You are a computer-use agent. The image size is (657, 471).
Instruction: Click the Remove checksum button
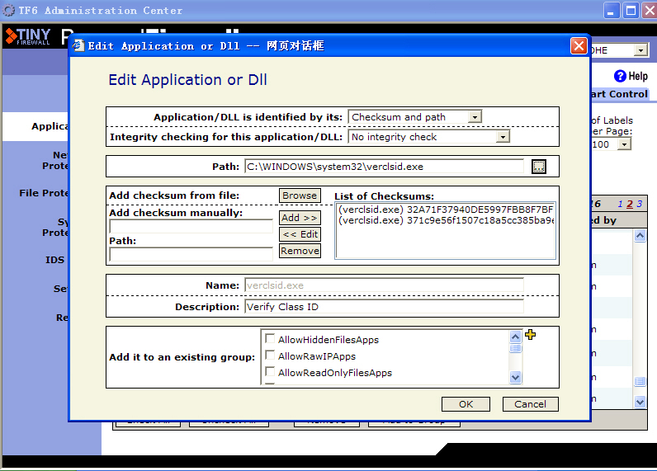300,251
